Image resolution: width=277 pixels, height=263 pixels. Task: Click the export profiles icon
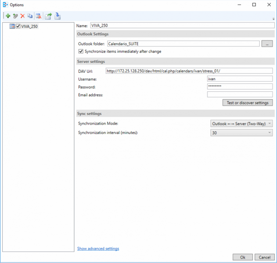(48, 16)
